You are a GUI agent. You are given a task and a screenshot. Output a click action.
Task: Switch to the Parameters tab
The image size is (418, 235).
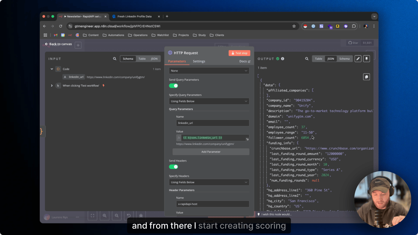pos(177,61)
